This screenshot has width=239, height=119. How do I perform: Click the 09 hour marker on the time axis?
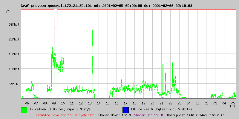click(x=54, y=103)
